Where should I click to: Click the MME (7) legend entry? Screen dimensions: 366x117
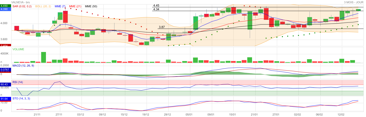(x=60, y=6)
